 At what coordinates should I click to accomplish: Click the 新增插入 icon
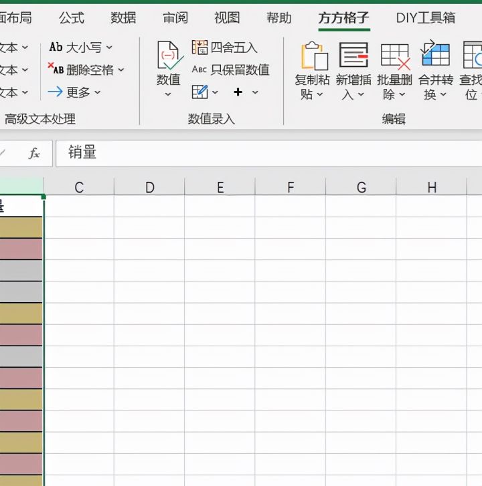click(354, 55)
